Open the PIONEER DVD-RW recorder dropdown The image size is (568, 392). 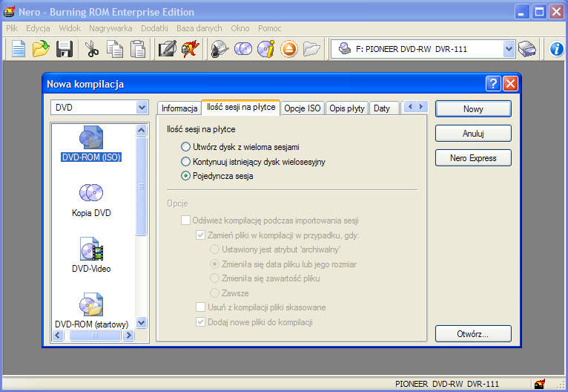tap(509, 49)
